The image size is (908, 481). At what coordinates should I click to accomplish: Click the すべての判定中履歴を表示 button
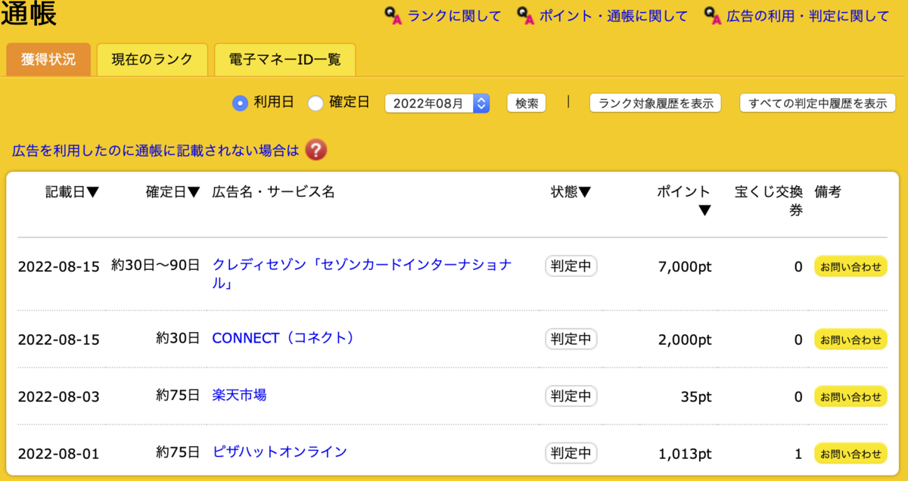(x=817, y=104)
